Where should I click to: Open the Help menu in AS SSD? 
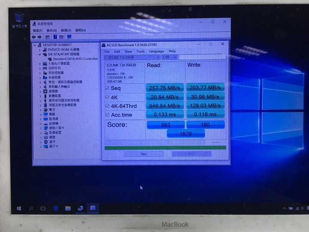pyautogui.click(x=172, y=51)
